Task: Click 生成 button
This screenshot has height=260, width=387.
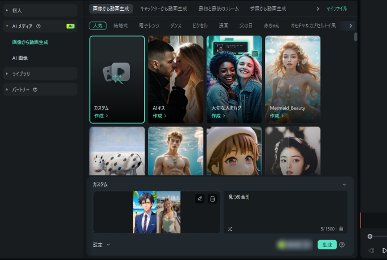Action: tap(327, 245)
